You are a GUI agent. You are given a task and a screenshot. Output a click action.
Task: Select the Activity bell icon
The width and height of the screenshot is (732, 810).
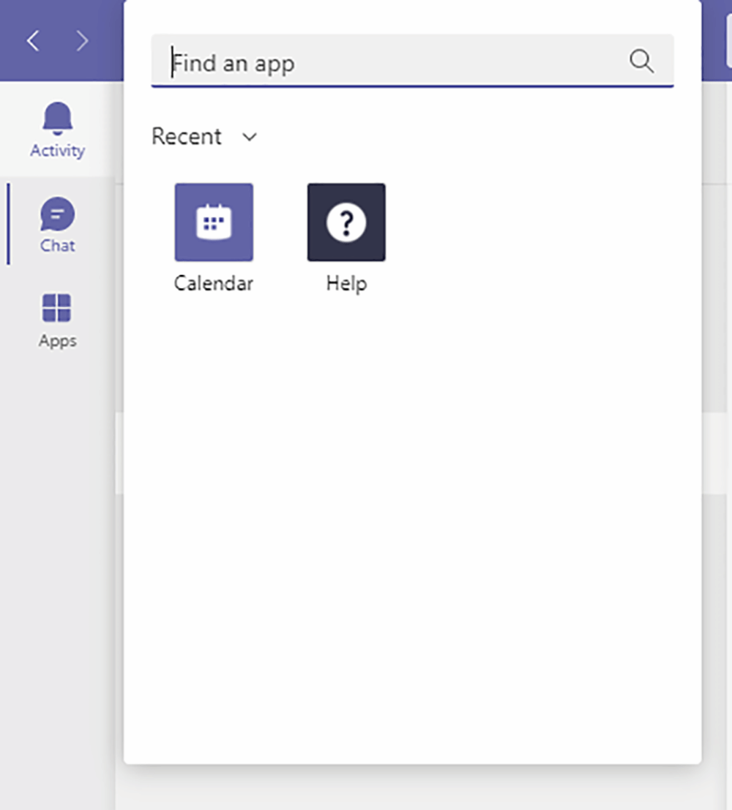point(56,118)
